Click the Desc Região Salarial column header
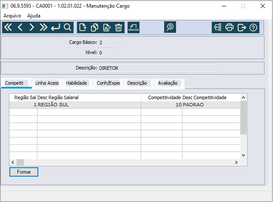 89,97
